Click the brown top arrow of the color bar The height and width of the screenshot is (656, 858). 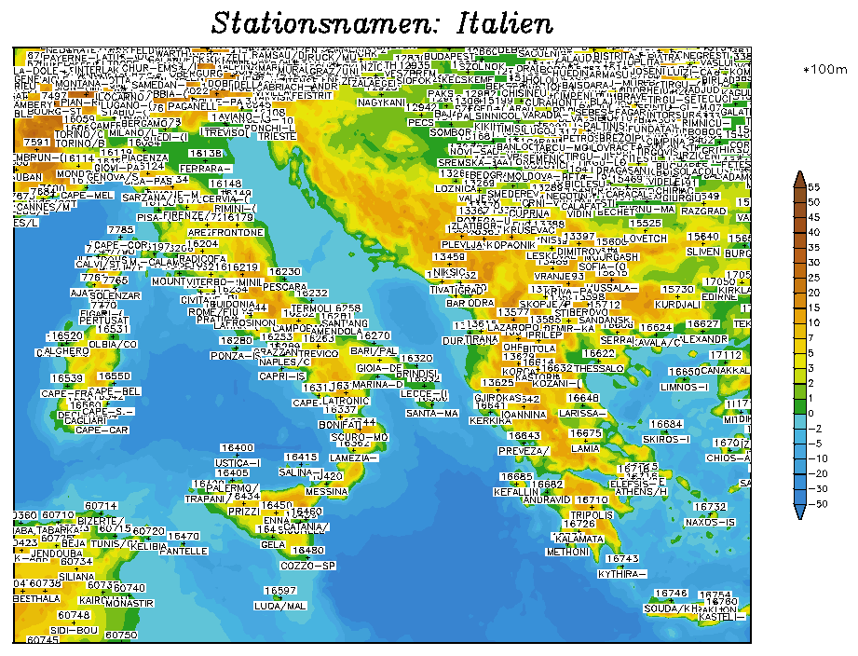point(799,179)
